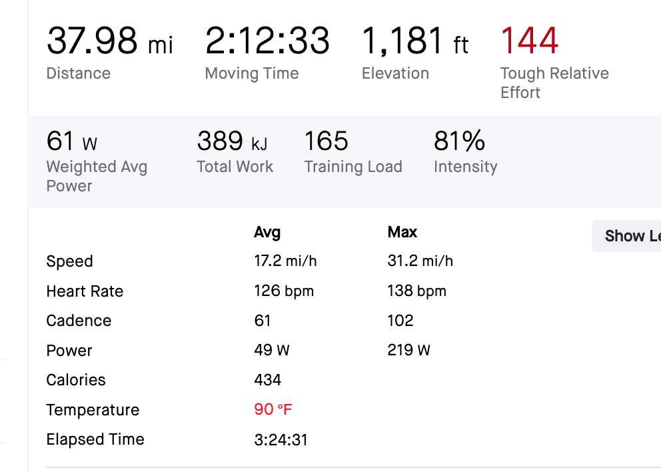
Task: Select the 219 W max power value
Action: click(x=408, y=351)
